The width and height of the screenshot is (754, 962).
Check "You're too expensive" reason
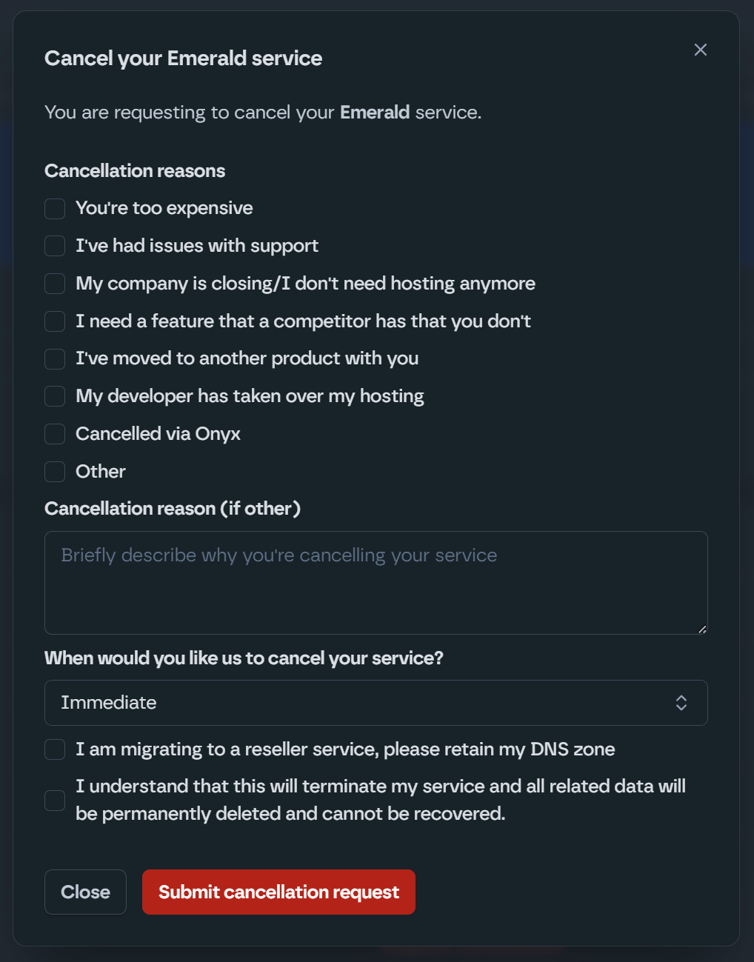point(55,209)
